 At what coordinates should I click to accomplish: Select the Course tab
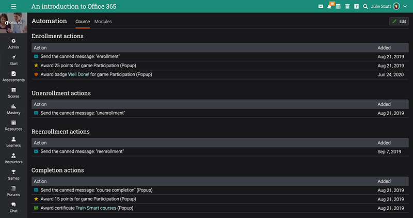pos(83,22)
